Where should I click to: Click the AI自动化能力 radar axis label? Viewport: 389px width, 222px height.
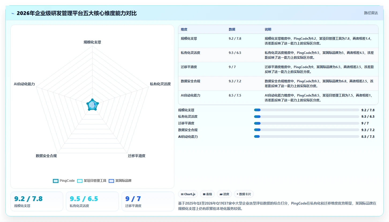[24, 84]
